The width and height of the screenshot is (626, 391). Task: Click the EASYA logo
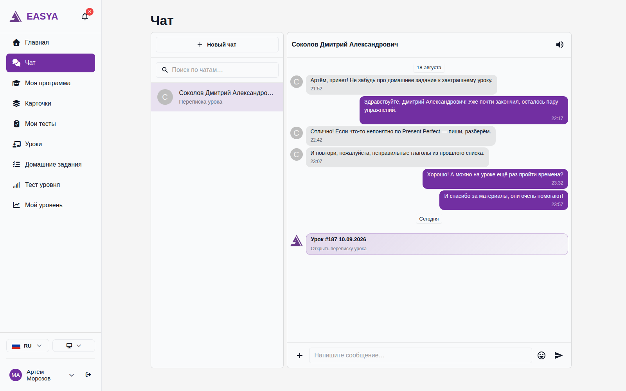34,16
